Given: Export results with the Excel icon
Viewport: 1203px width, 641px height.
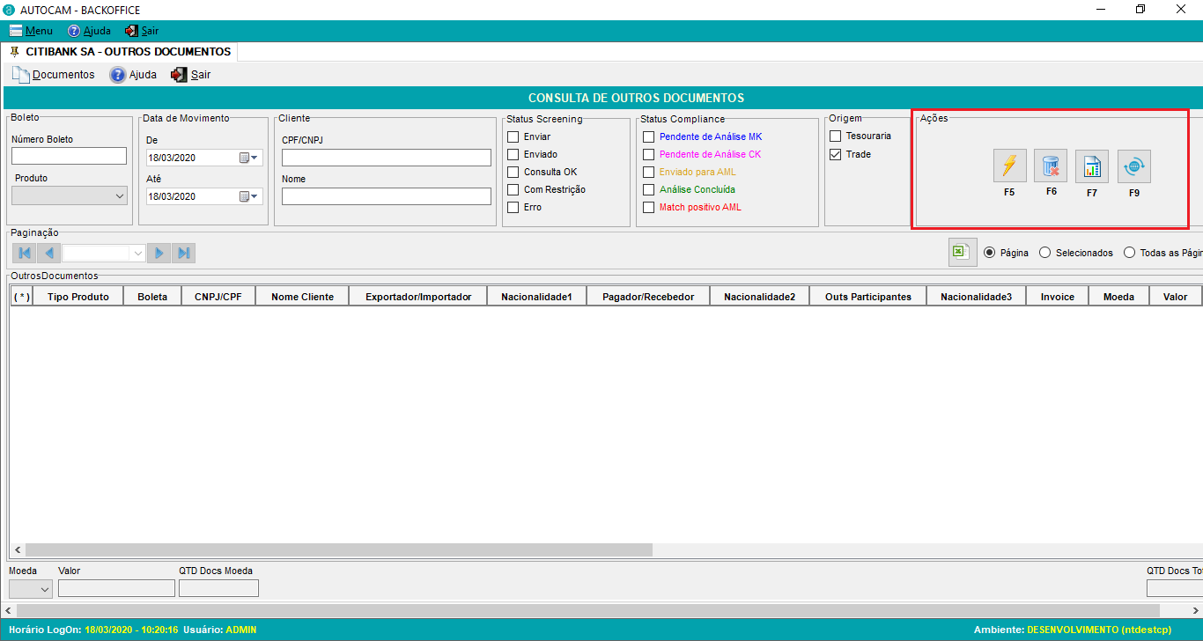Looking at the screenshot, I should (962, 253).
